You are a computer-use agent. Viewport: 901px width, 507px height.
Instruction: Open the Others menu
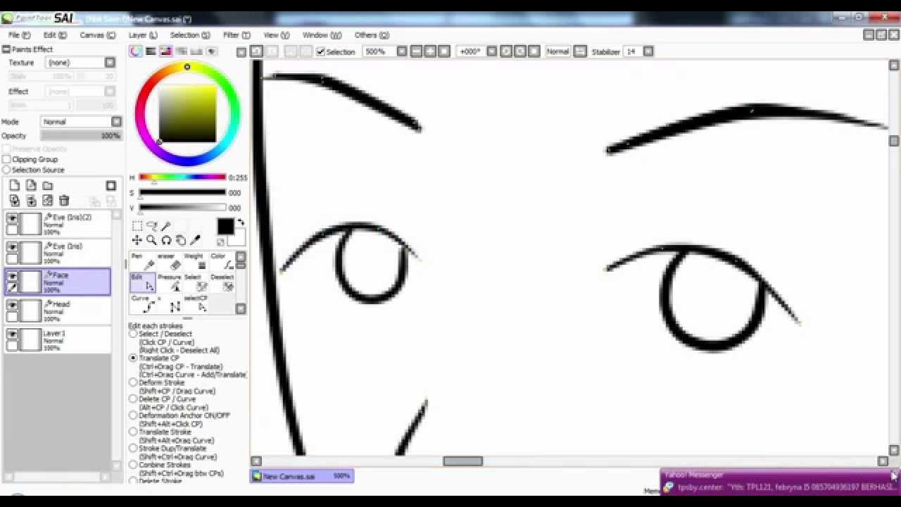tap(368, 35)
